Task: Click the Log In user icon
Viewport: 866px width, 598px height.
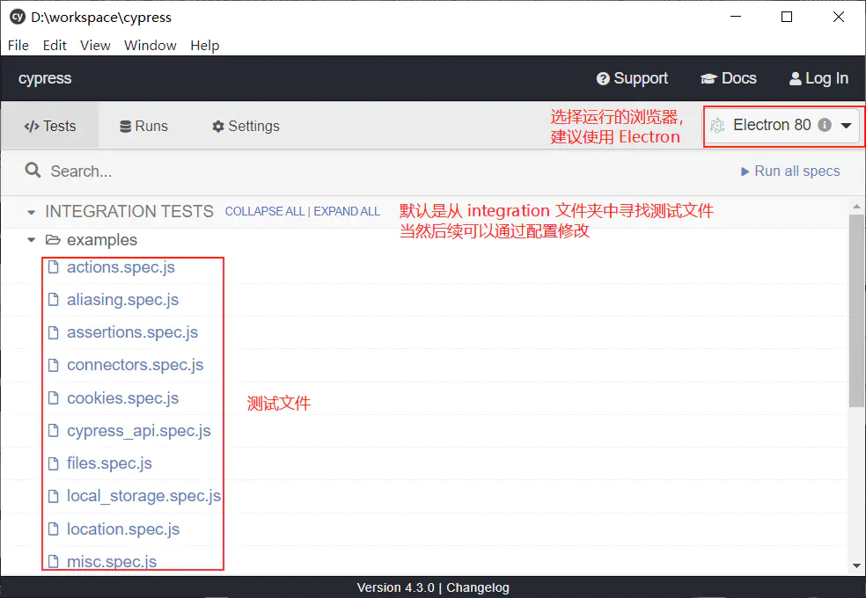Action: click(x=796, y=79)
